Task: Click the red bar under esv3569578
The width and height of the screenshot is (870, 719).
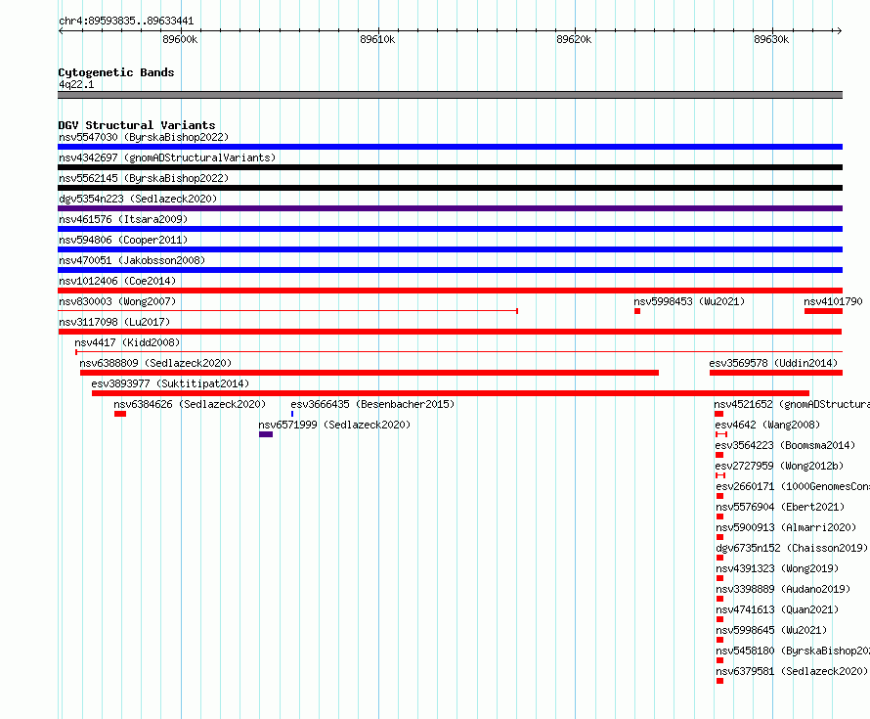Action: 776,373
